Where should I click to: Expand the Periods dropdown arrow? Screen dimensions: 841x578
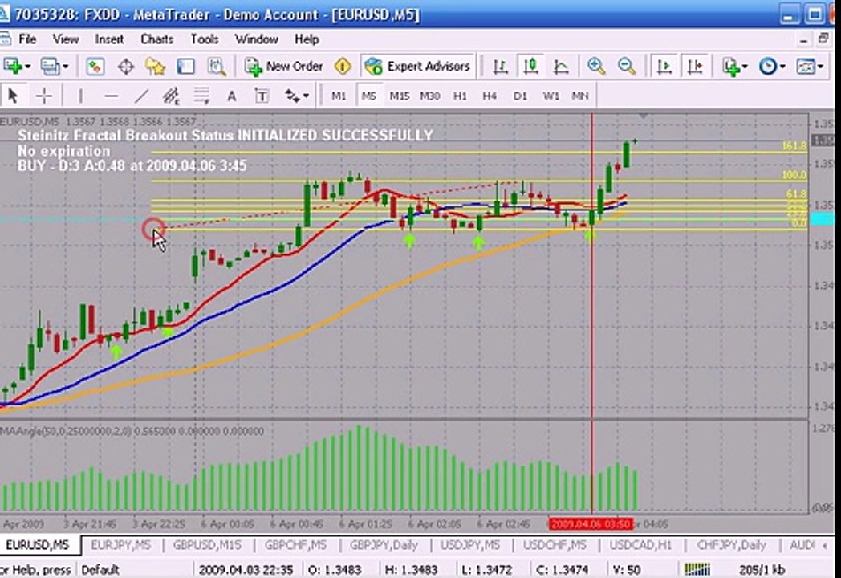coord(782,67)
